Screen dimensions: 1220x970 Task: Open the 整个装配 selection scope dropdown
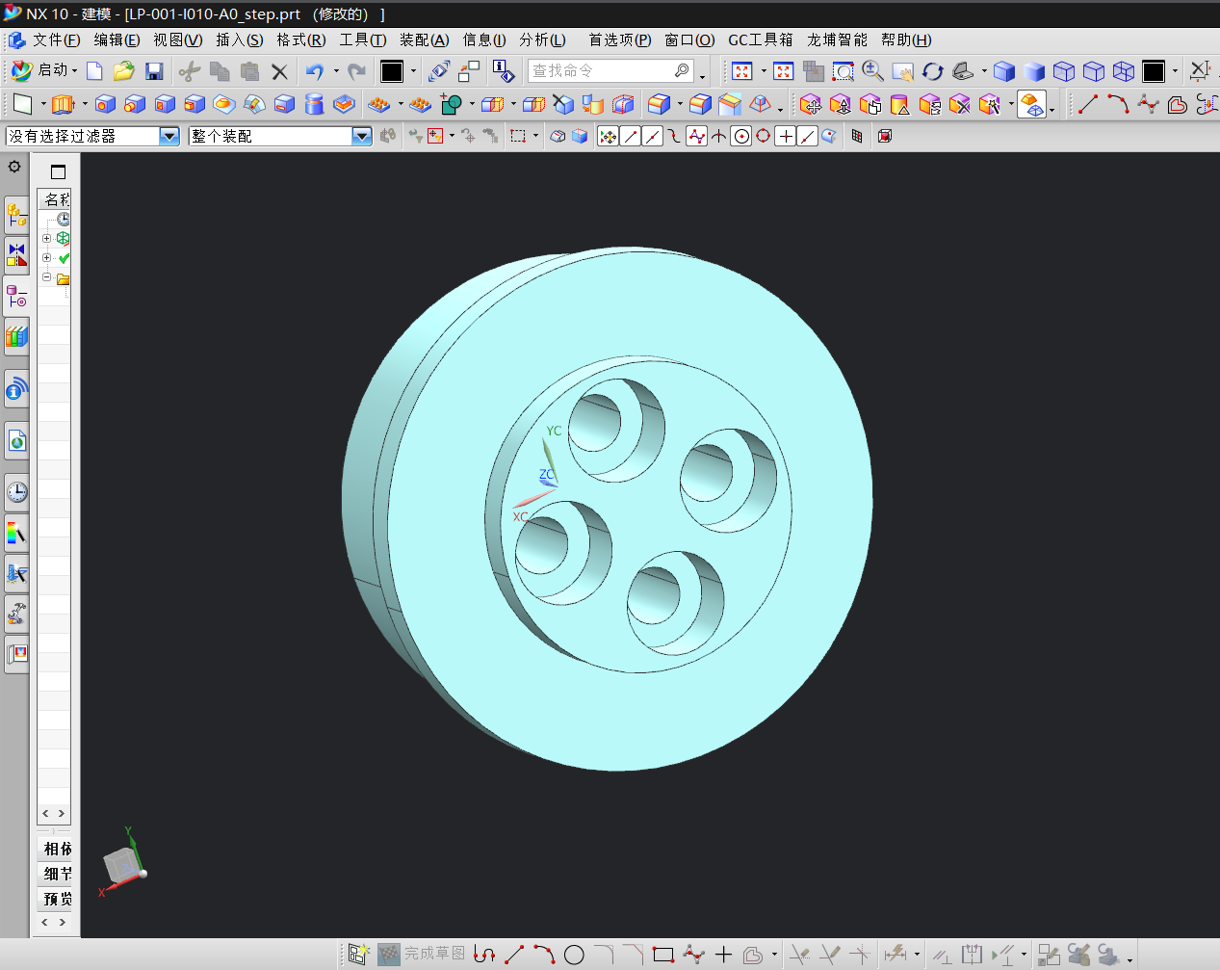tap(362, 137)
